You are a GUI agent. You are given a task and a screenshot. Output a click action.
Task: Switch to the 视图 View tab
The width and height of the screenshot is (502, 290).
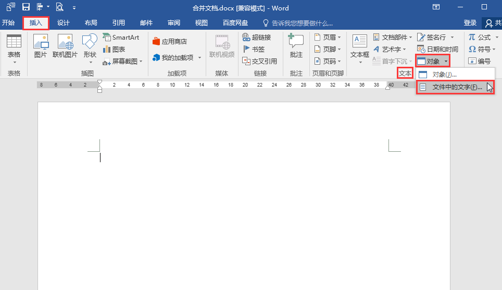[202, 23]
